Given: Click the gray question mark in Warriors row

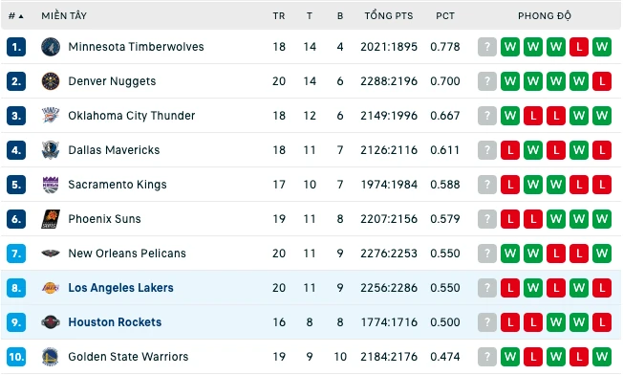Looking at the screenshot, I should pos(487,357).
